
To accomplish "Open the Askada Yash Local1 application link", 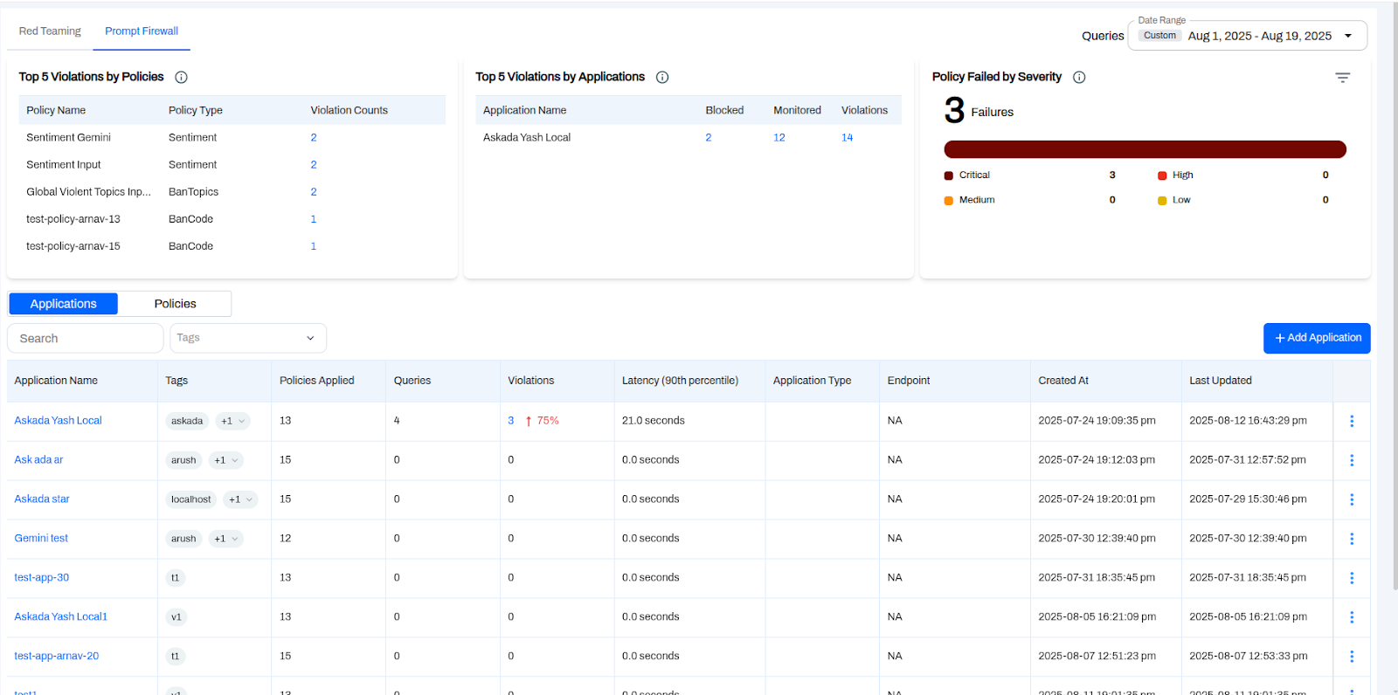I will 60,616.
